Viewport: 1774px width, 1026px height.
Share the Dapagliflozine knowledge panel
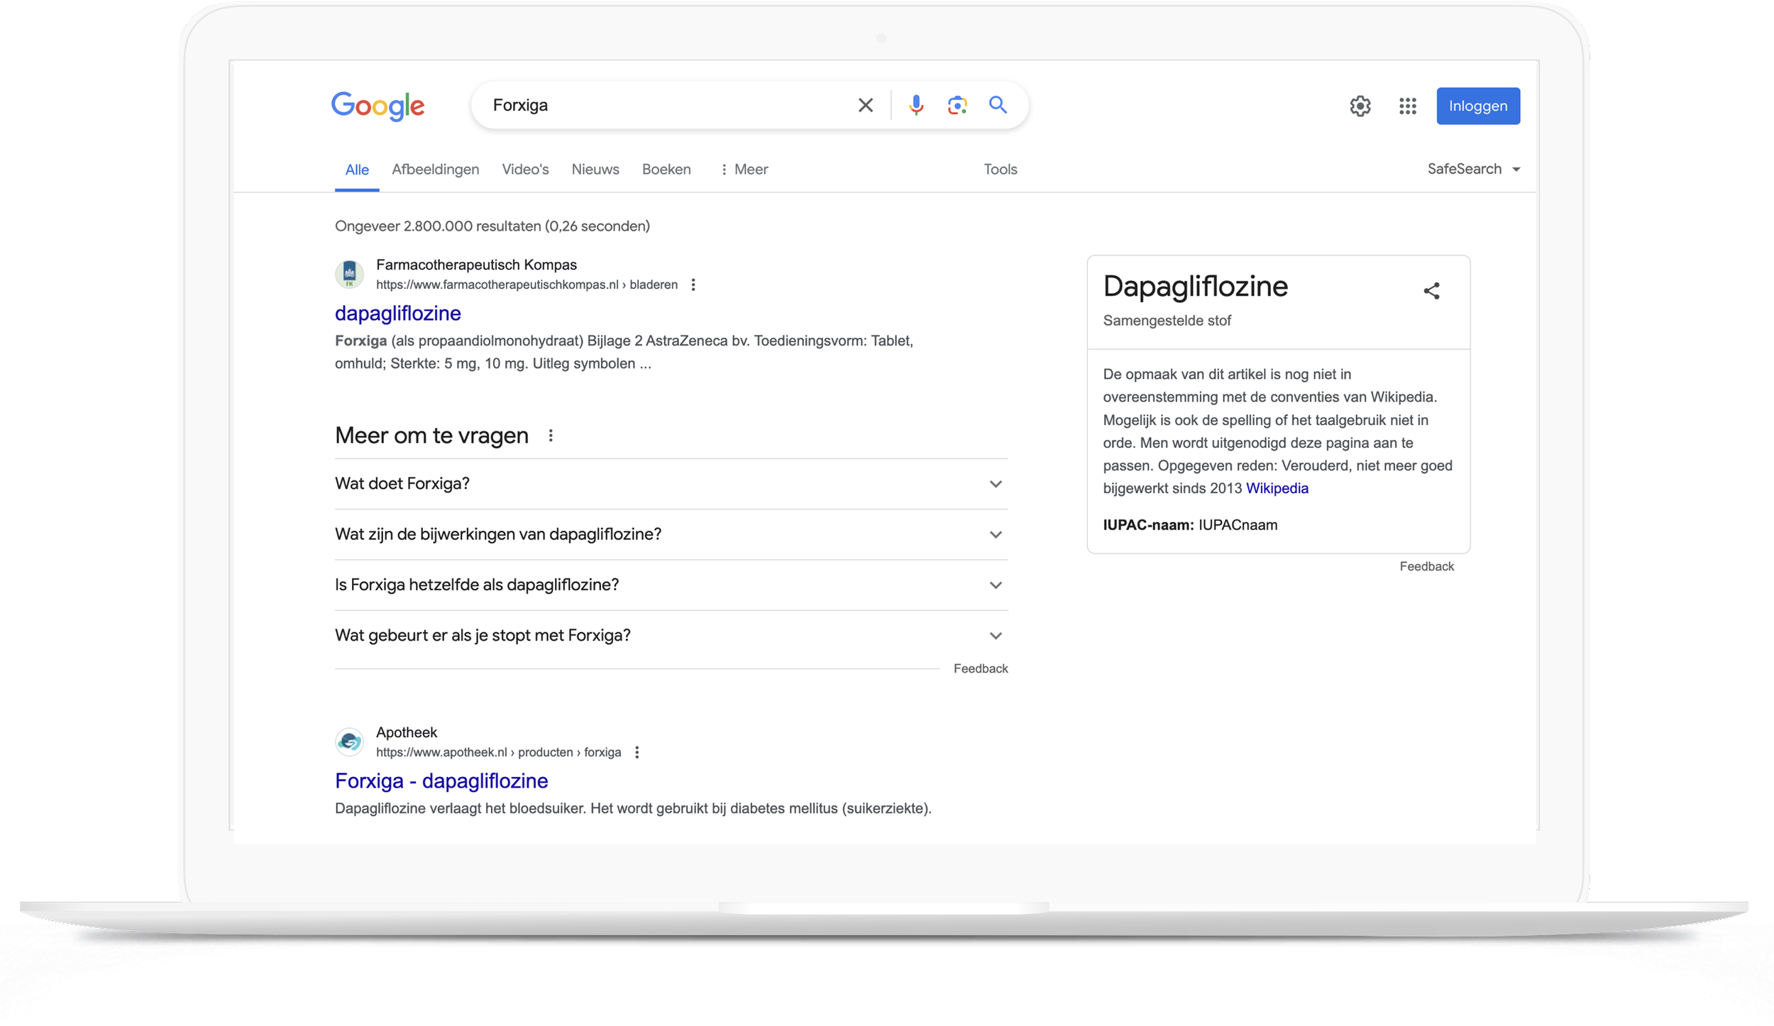(1431, 291)
